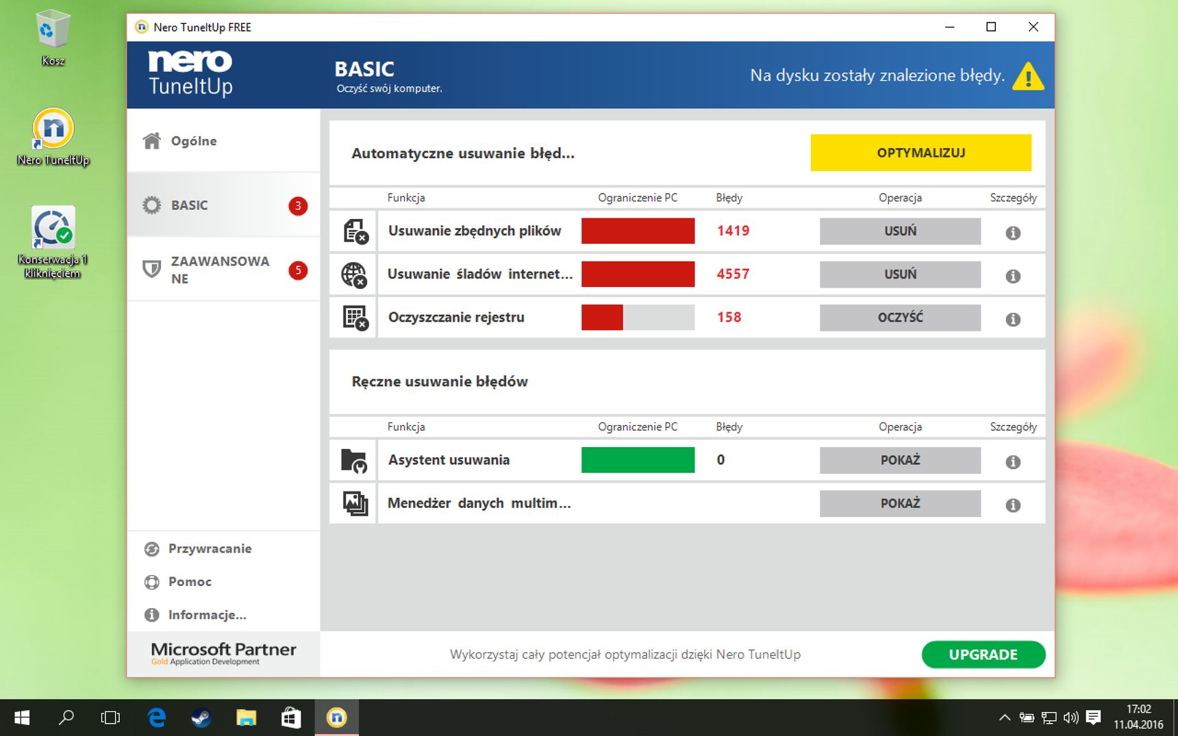The height and width of the screenshot is (736, 1178).
Task: Click the partial red bar for Oczyszczanie rejestru
Action: click(602, 318)
